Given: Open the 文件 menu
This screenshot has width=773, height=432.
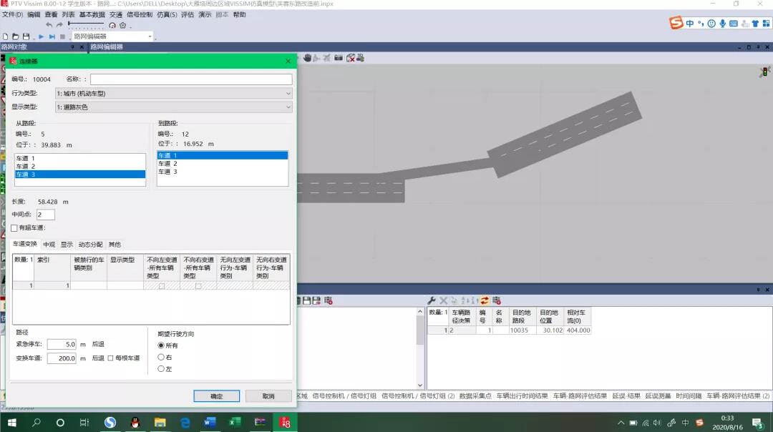Looking at the screenshot, I should click(12, 15).
